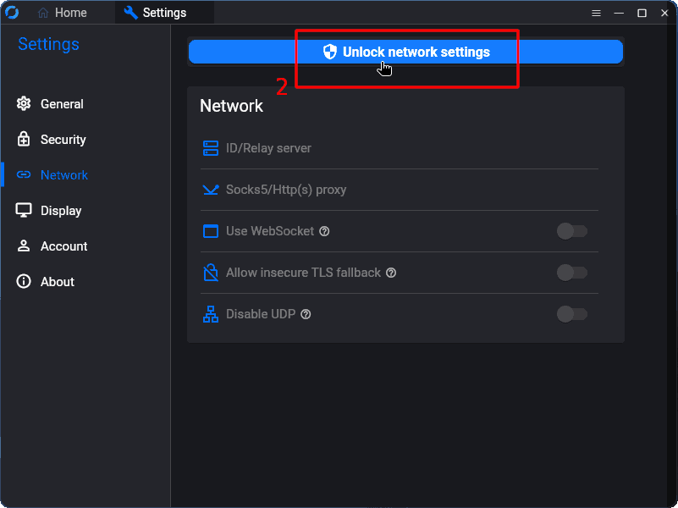Open the hamburger menu icon
678x508 pixels.
pyautogui.click(x=596, y=13)
